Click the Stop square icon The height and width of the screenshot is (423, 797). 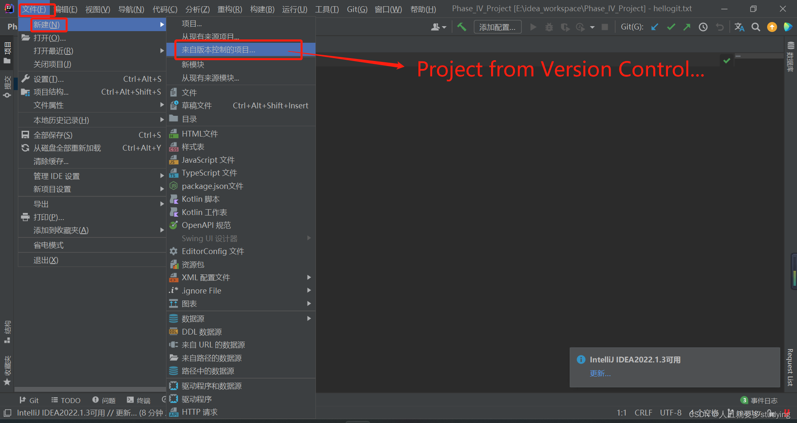(605, 27)
